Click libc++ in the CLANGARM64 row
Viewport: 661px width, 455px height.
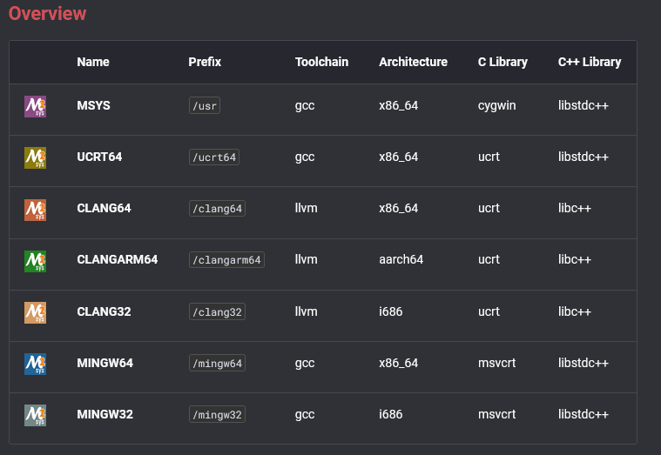(575, 259)
